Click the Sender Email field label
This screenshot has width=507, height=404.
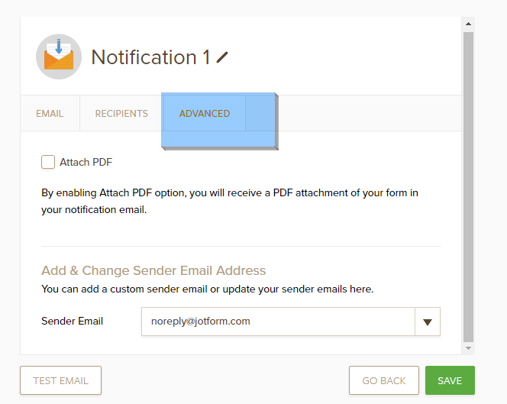(73, 322)
